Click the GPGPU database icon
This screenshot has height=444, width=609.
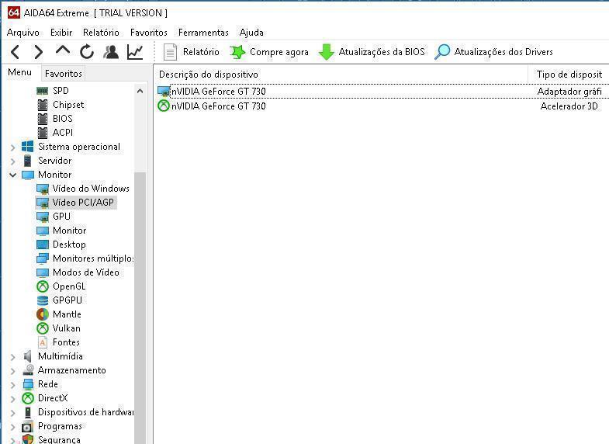43,300
